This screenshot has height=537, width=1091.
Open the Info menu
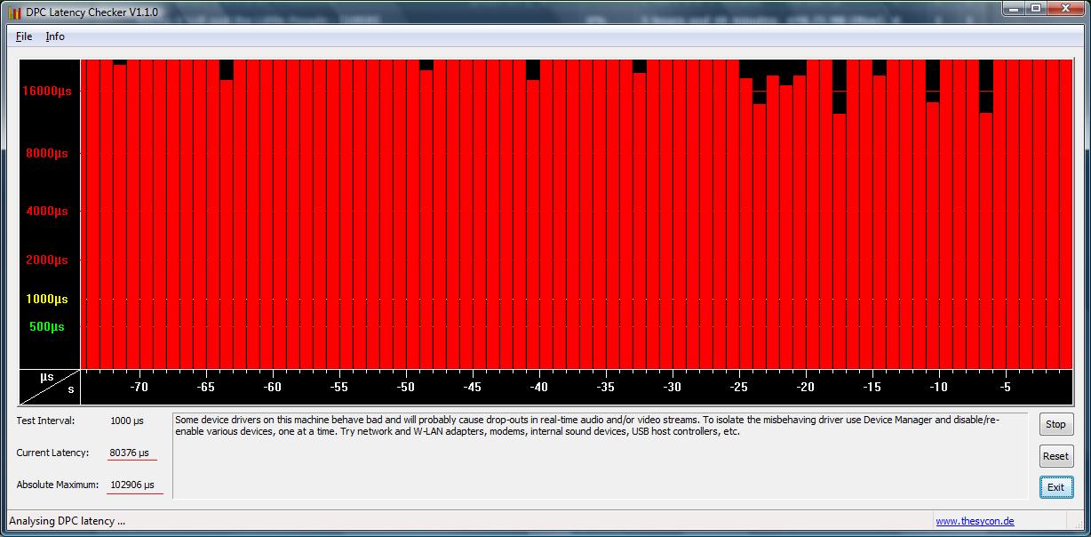[55, 36]
